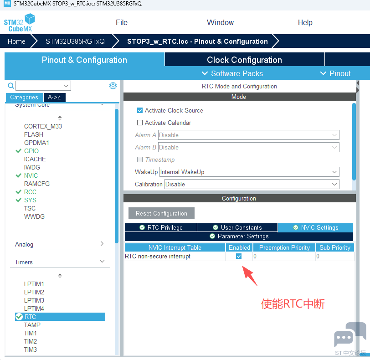Select TIM2 timer

tap(31, 341)
